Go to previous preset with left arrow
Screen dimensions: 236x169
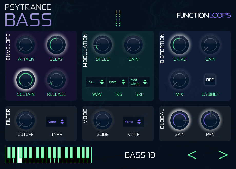pos(192,155)
